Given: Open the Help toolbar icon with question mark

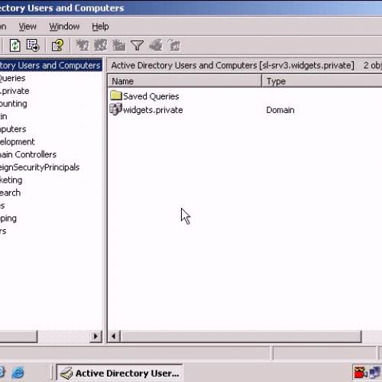Looking at the screenshot, I should pyautogui.click(x=57, y=46).
